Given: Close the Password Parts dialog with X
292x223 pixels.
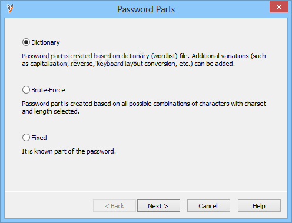Looking at the screenshot, I should (278, 7).
